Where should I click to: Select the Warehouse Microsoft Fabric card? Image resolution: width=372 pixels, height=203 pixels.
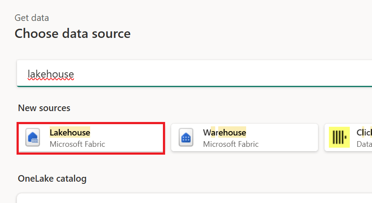coord(245,137)
